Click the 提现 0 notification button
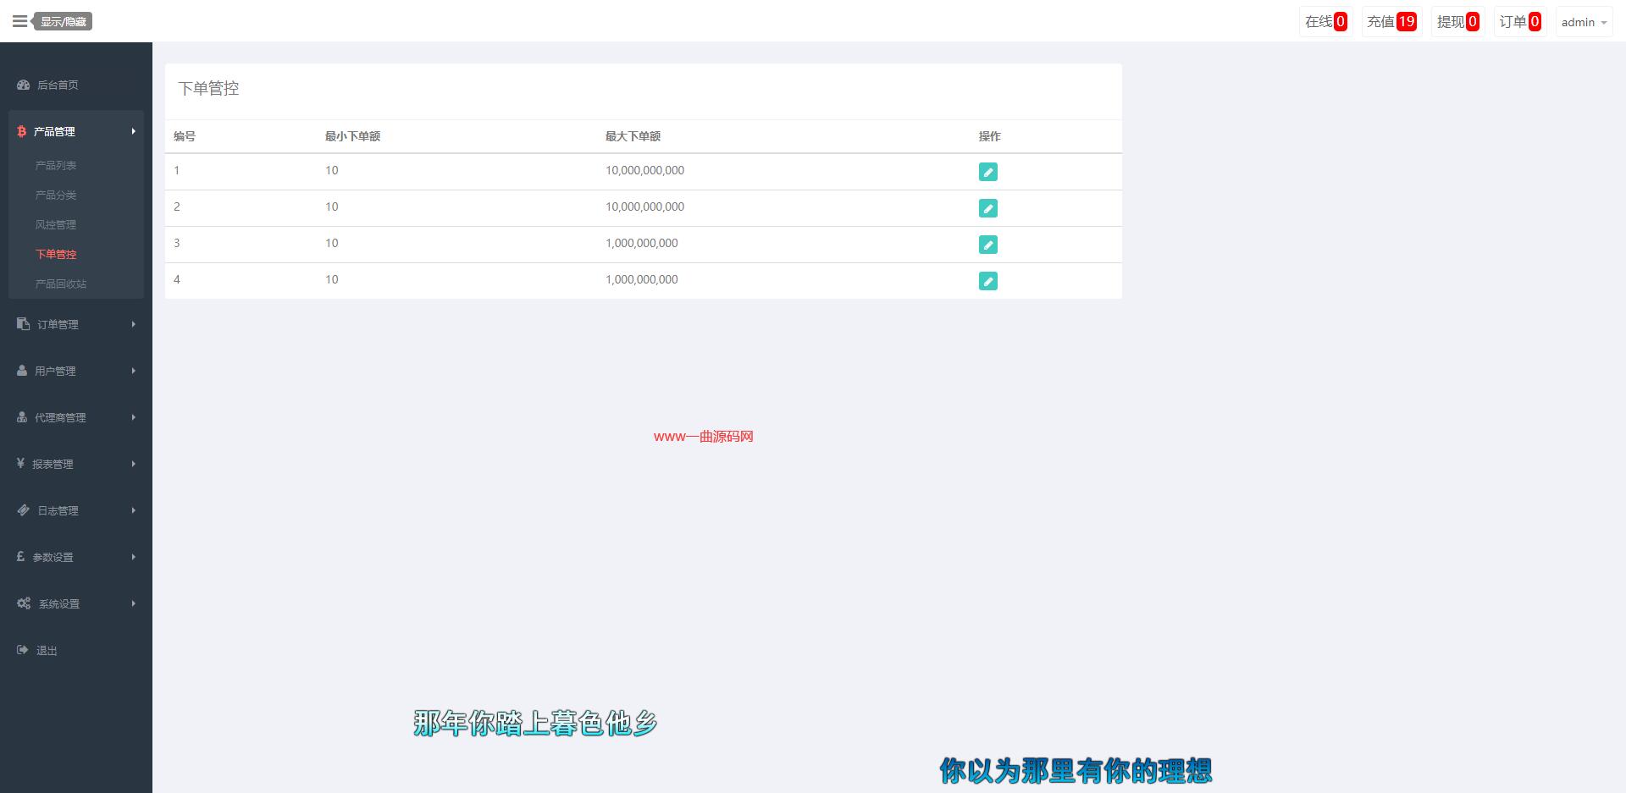The width and height of the screenshot is (1626, 793). [x=1457, y=22]
